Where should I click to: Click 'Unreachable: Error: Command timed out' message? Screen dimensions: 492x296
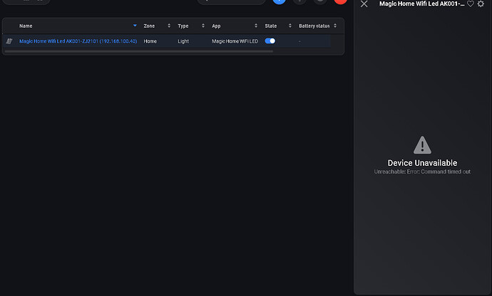[x=422, y=171]
